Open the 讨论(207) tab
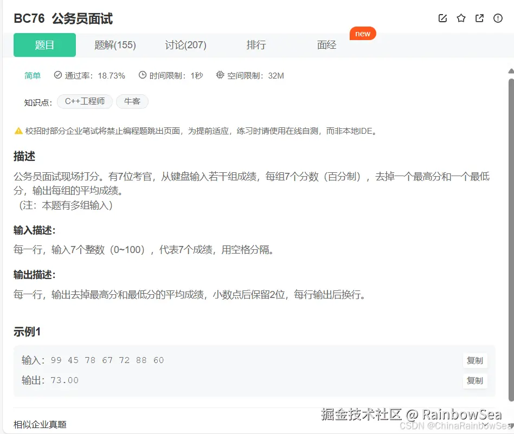The height and width of the screenshot is (434, 514). (x=185, y=46)
